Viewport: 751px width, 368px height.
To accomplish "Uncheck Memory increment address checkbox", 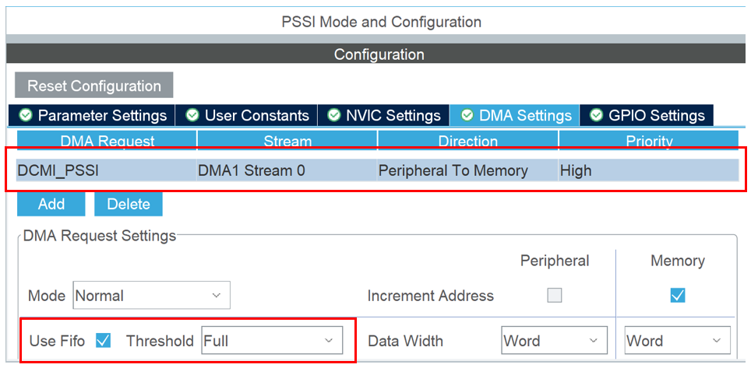I will point(678,296).
